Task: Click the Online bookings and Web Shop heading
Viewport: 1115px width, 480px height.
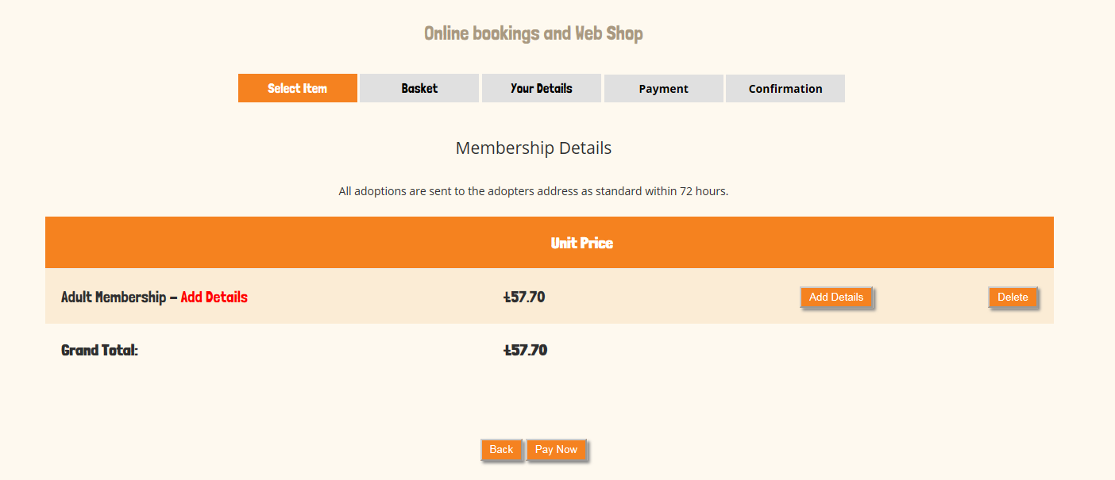Action: (533, 33)
